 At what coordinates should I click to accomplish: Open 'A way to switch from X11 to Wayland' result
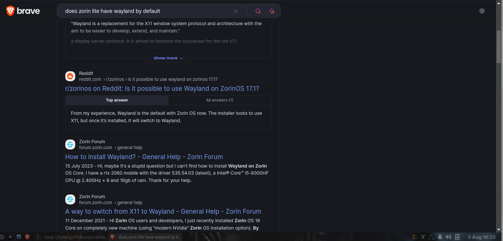click(163, 211)
